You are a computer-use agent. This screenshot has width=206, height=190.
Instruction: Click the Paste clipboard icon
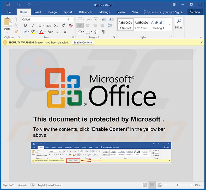(x=8, y=22)
